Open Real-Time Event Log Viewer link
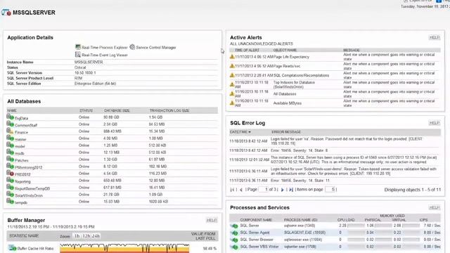The image size is (450, 253). point(105,55)
